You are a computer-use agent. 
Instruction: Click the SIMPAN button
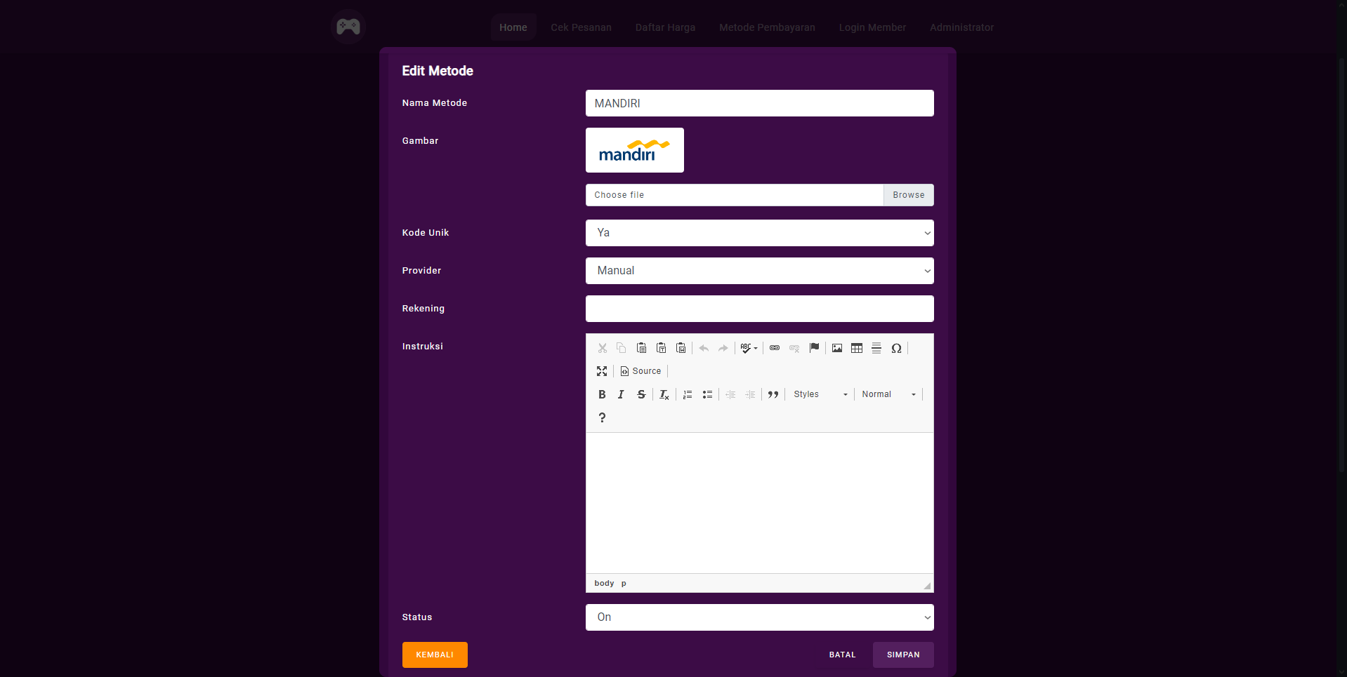tap(903, 655)
